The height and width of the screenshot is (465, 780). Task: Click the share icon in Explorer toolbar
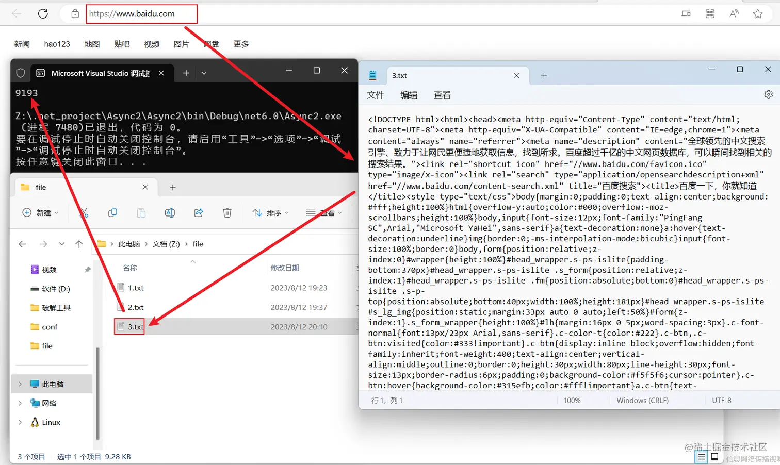(x=199, y=213)
